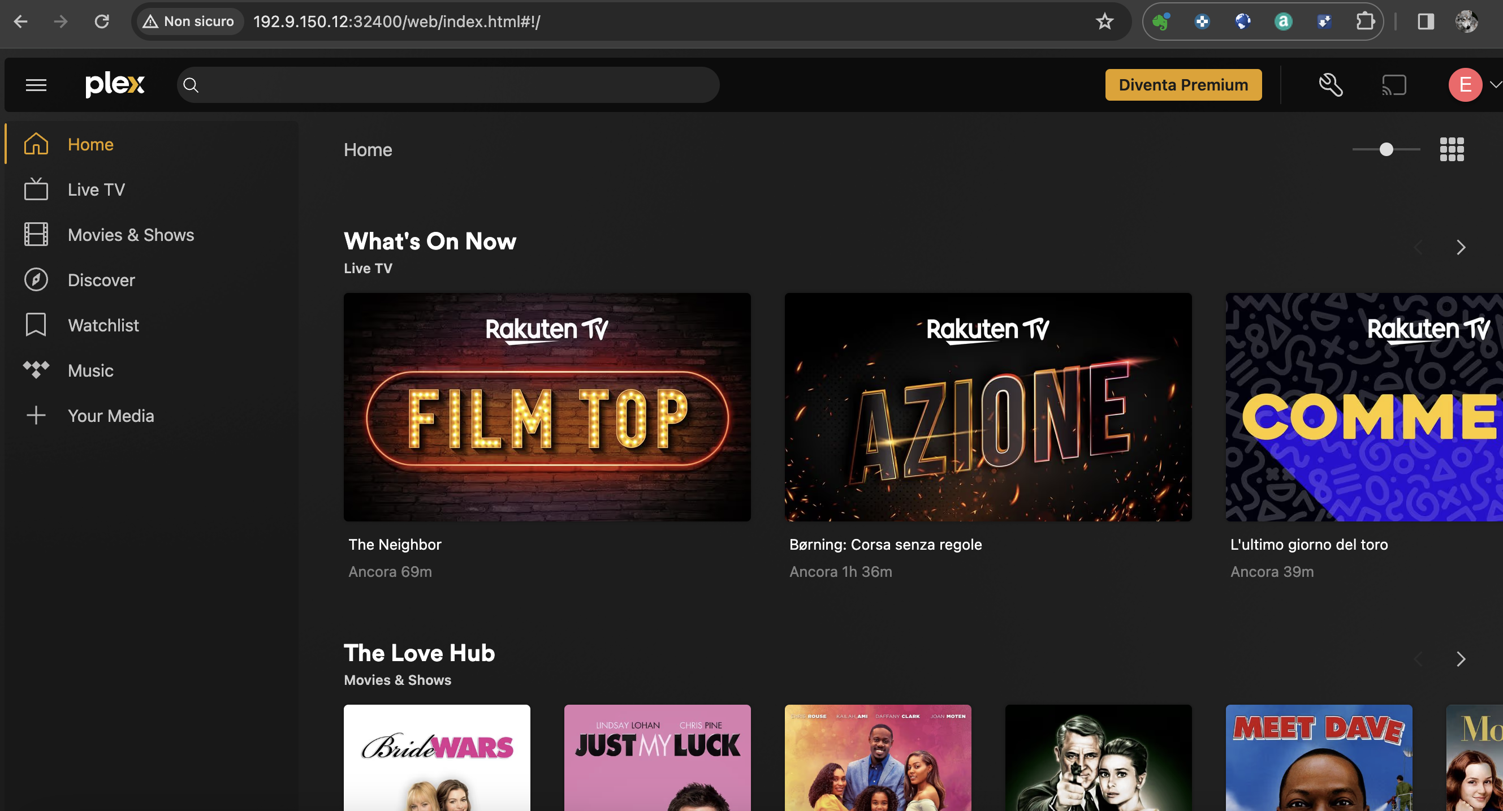Adjust the poster size slider
Viewport: 1503px width, 811px height.
[x=1387, y=150]
